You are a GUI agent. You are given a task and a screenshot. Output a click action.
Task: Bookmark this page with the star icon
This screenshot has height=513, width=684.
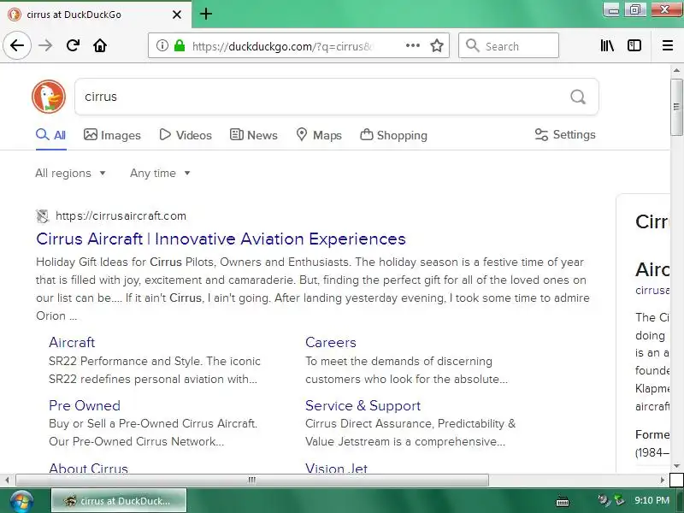coord(437,45)
